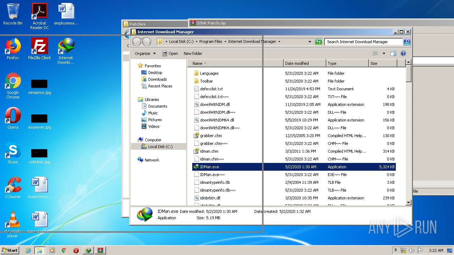Image resolution: width=454 pixels, height=255 pixels.
Task: Toggle the preview pane icon
Action: [x=393, y=53]
